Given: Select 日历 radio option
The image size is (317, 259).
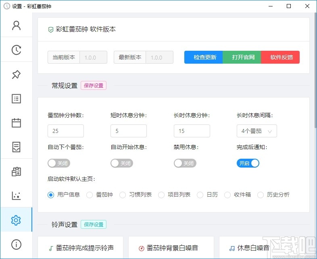Looking at the screenshot, I should (x=200, y=195).
